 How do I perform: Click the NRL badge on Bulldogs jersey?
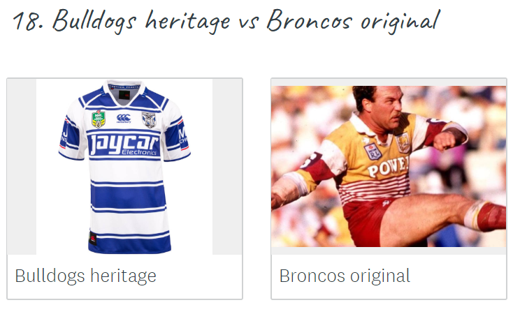(x=99, y=119)
